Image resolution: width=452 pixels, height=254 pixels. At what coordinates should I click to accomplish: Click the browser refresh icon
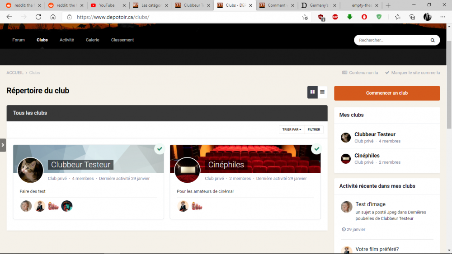pos(38,17)
